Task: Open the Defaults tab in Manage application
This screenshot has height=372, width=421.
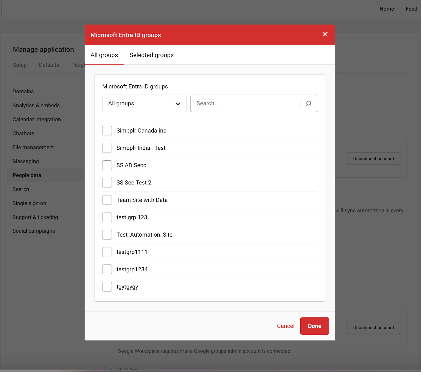Action: (49, 65)
